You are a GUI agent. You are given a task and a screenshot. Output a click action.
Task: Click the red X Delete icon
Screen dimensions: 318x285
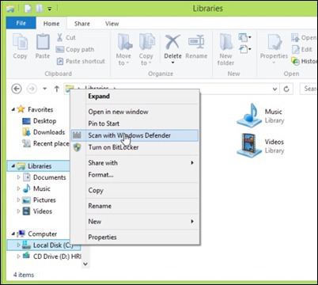(x=172, y=42)
